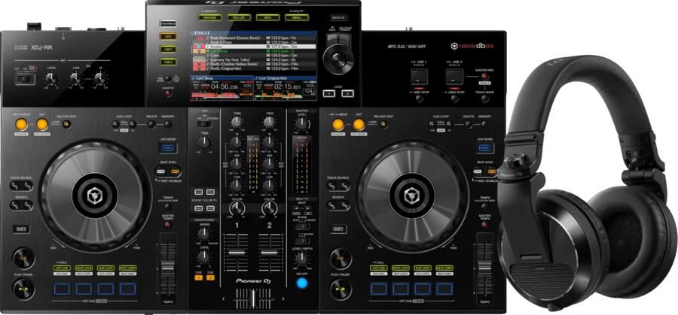The height and width of the screenshot is (315, 678).
Task: Hit the left deck PLAY/PAUSE button
Action: 23,289
